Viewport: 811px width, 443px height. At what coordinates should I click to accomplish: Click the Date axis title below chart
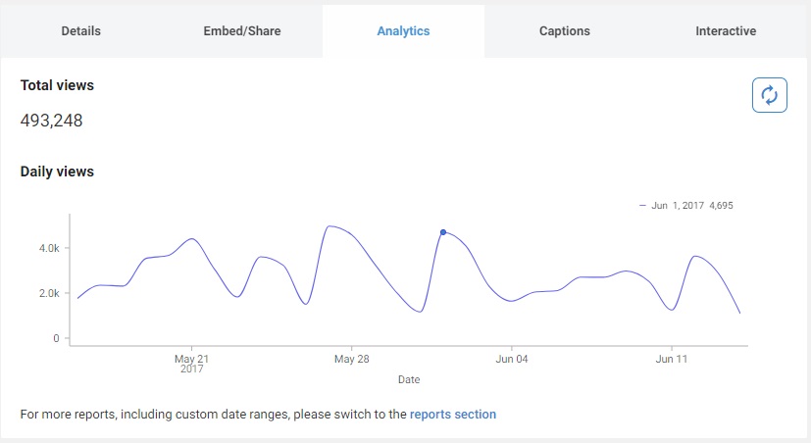pyautogui.click(x=409, y=379)
